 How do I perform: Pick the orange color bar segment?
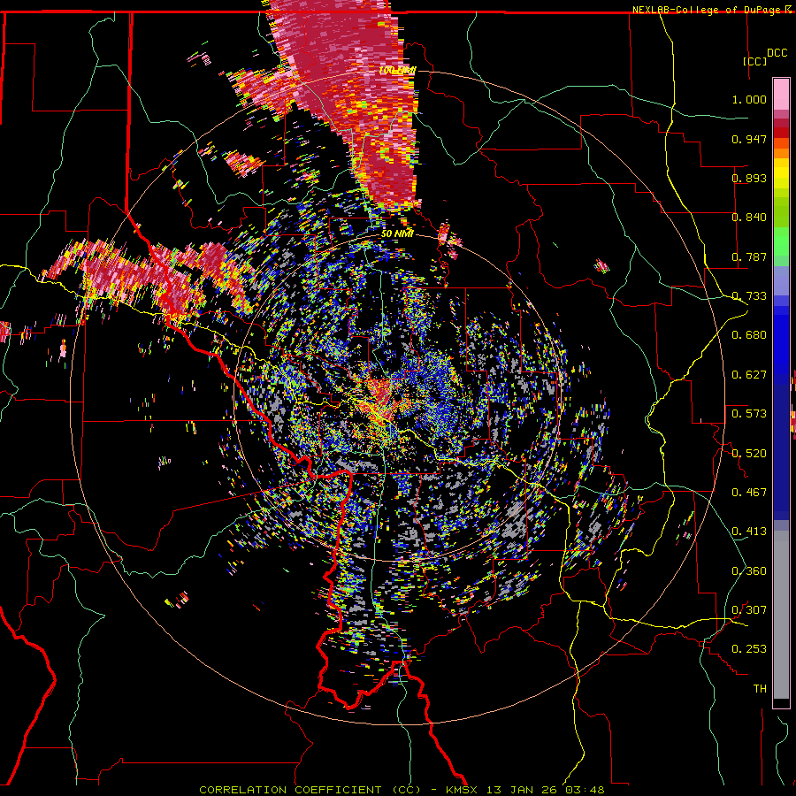(x=781, y=153)
